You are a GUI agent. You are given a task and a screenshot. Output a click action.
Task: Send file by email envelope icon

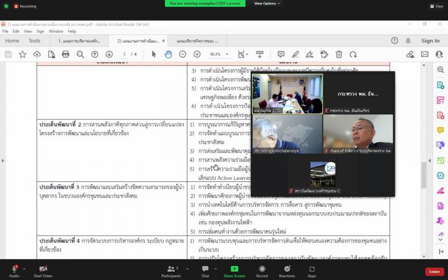424,54
